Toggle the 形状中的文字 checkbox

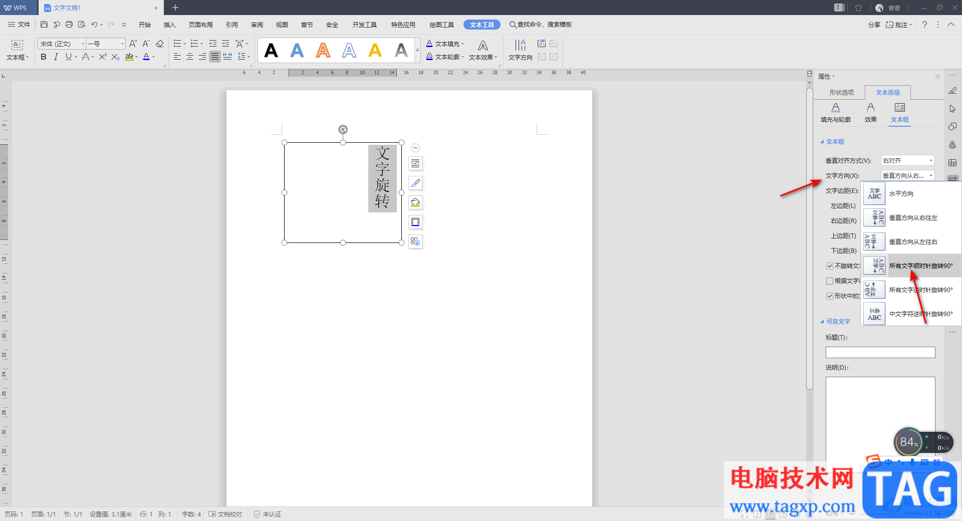[x=830, y=296]
